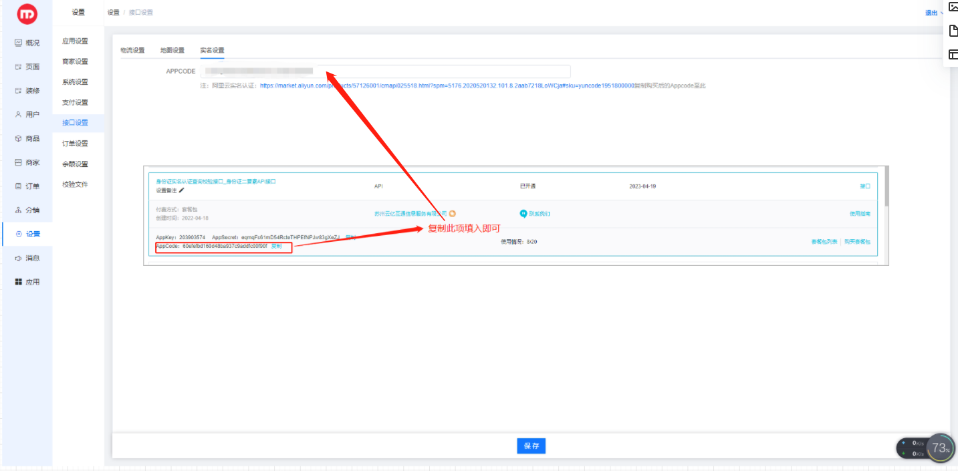Click the pencil beside 设置备注 in example image
This screenshot has height=471, width=958.
tap(181, 190)
